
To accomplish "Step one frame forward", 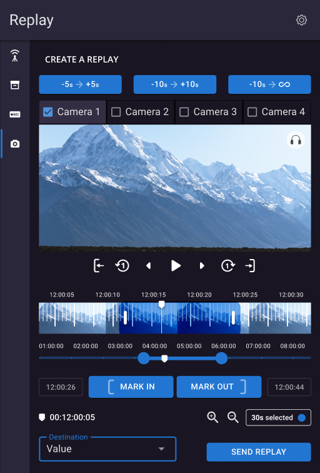I will 202,266.
